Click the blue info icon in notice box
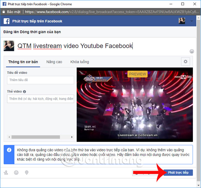The height and width of the screenshot is (188, 201). [x=9, y=150]
